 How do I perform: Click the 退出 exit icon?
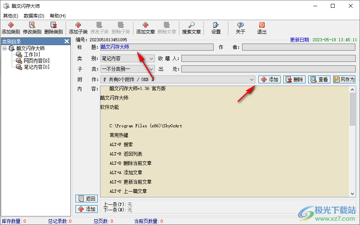coord(262,28)
